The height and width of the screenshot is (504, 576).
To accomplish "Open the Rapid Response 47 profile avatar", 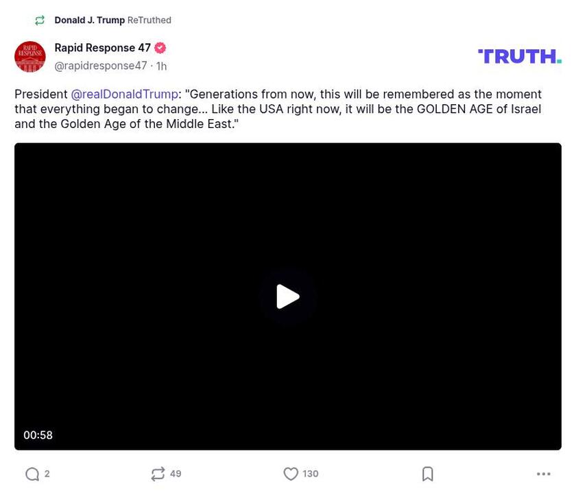I will point(30,57).
